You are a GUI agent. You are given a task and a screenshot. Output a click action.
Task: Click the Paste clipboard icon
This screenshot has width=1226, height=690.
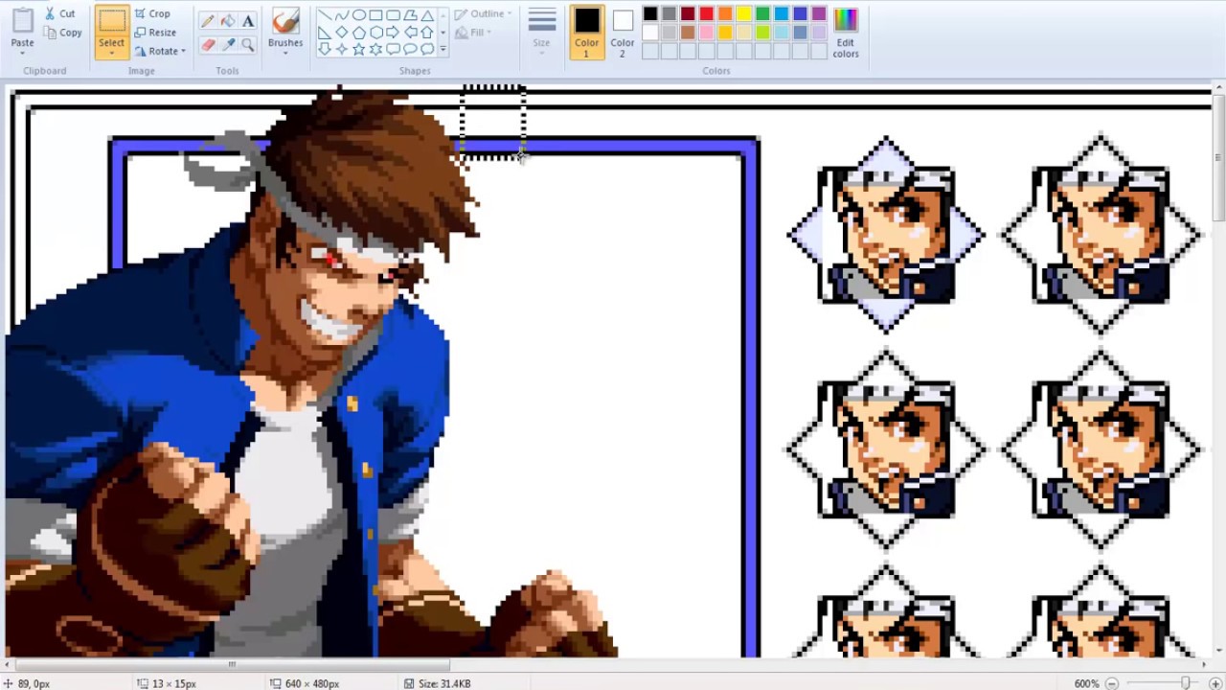22,20
